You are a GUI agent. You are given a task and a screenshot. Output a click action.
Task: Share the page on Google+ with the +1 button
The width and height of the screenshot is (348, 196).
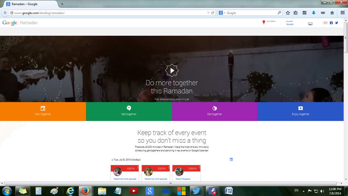tap(325, 23)
